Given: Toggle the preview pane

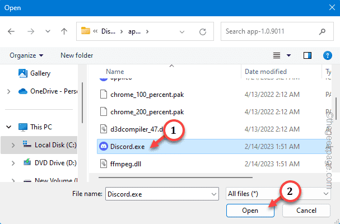Looking at the screenshot, I should pos(308,55).
